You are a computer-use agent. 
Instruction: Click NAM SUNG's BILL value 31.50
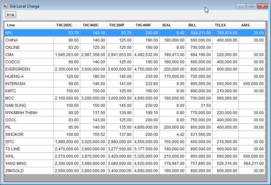(199, 105)
